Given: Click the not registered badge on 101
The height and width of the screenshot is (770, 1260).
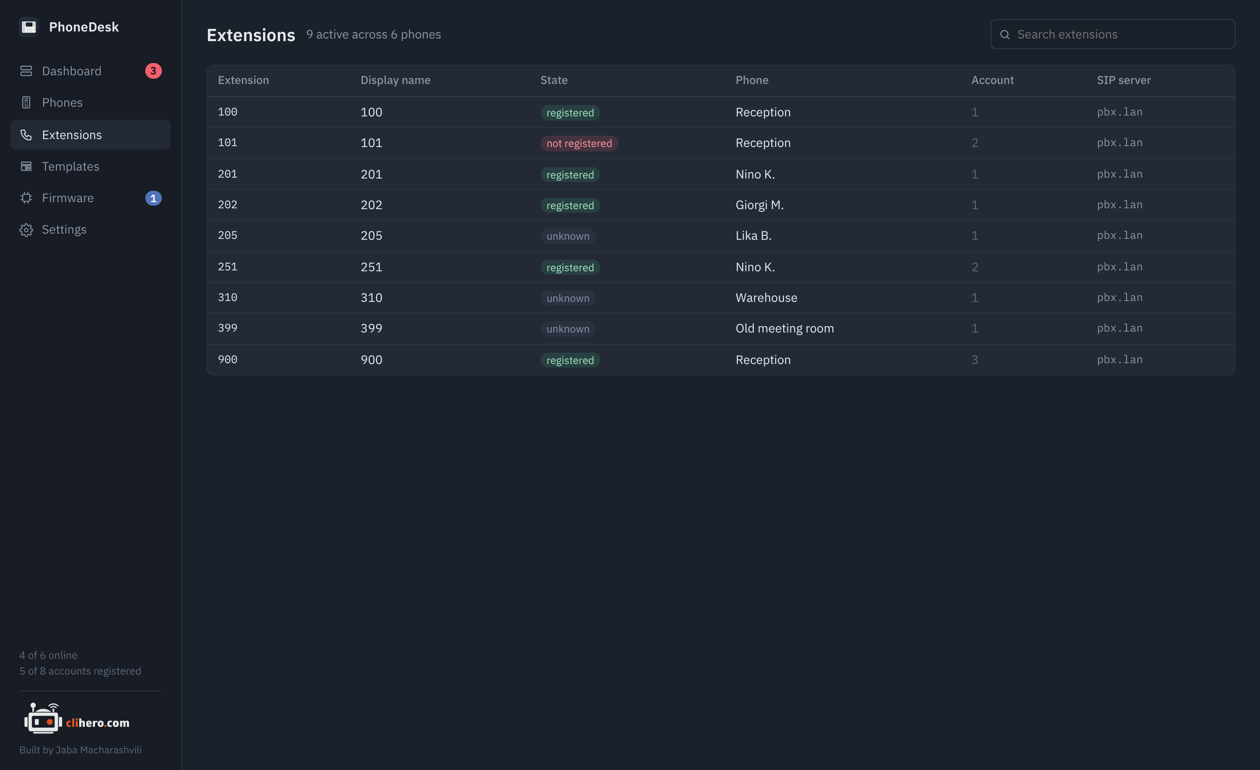Looking at the screenshot, I should [579, 143].
